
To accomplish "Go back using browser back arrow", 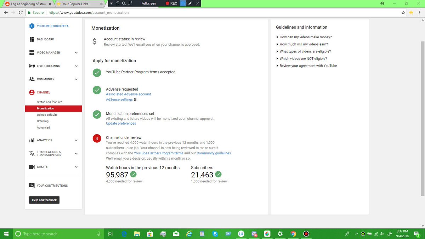I will (x=6, y=12).
